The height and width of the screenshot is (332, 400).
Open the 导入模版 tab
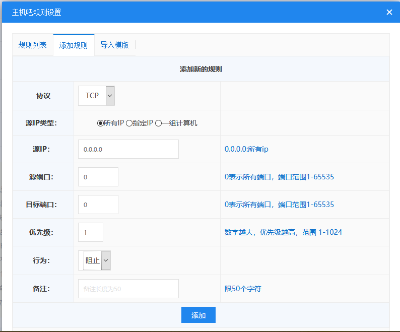pyautogui.click(x=114, y=45)
